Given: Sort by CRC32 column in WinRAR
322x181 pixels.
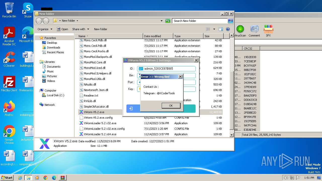Looking at the screenshot, I should [x=251, y=48].
